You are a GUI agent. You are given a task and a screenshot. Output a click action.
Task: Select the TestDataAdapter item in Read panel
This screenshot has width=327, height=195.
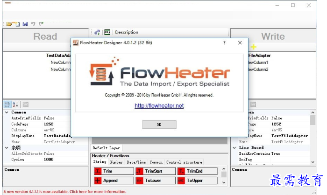(x=58, y=56)
